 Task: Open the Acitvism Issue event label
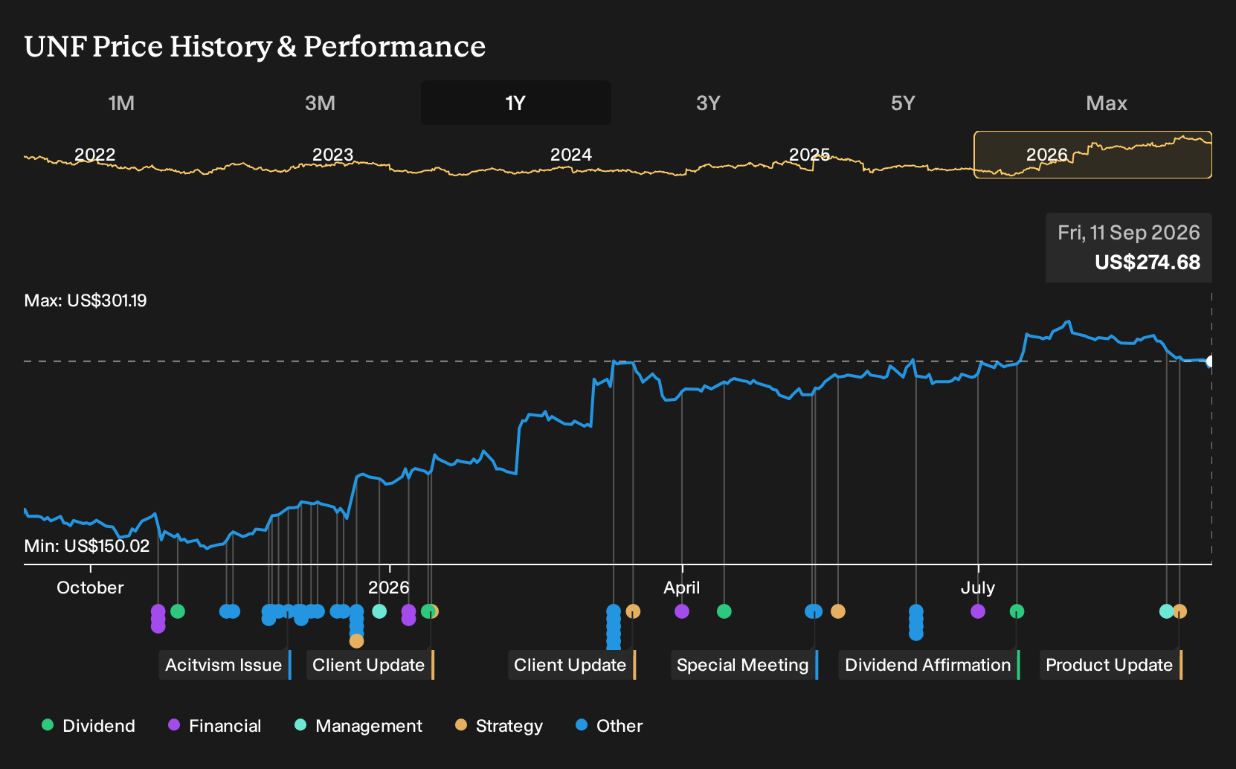(225, 665)
